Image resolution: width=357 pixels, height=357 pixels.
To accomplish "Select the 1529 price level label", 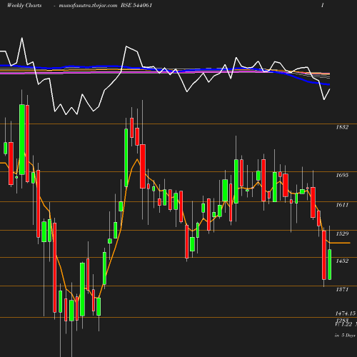I will click(x=342, y=233).
